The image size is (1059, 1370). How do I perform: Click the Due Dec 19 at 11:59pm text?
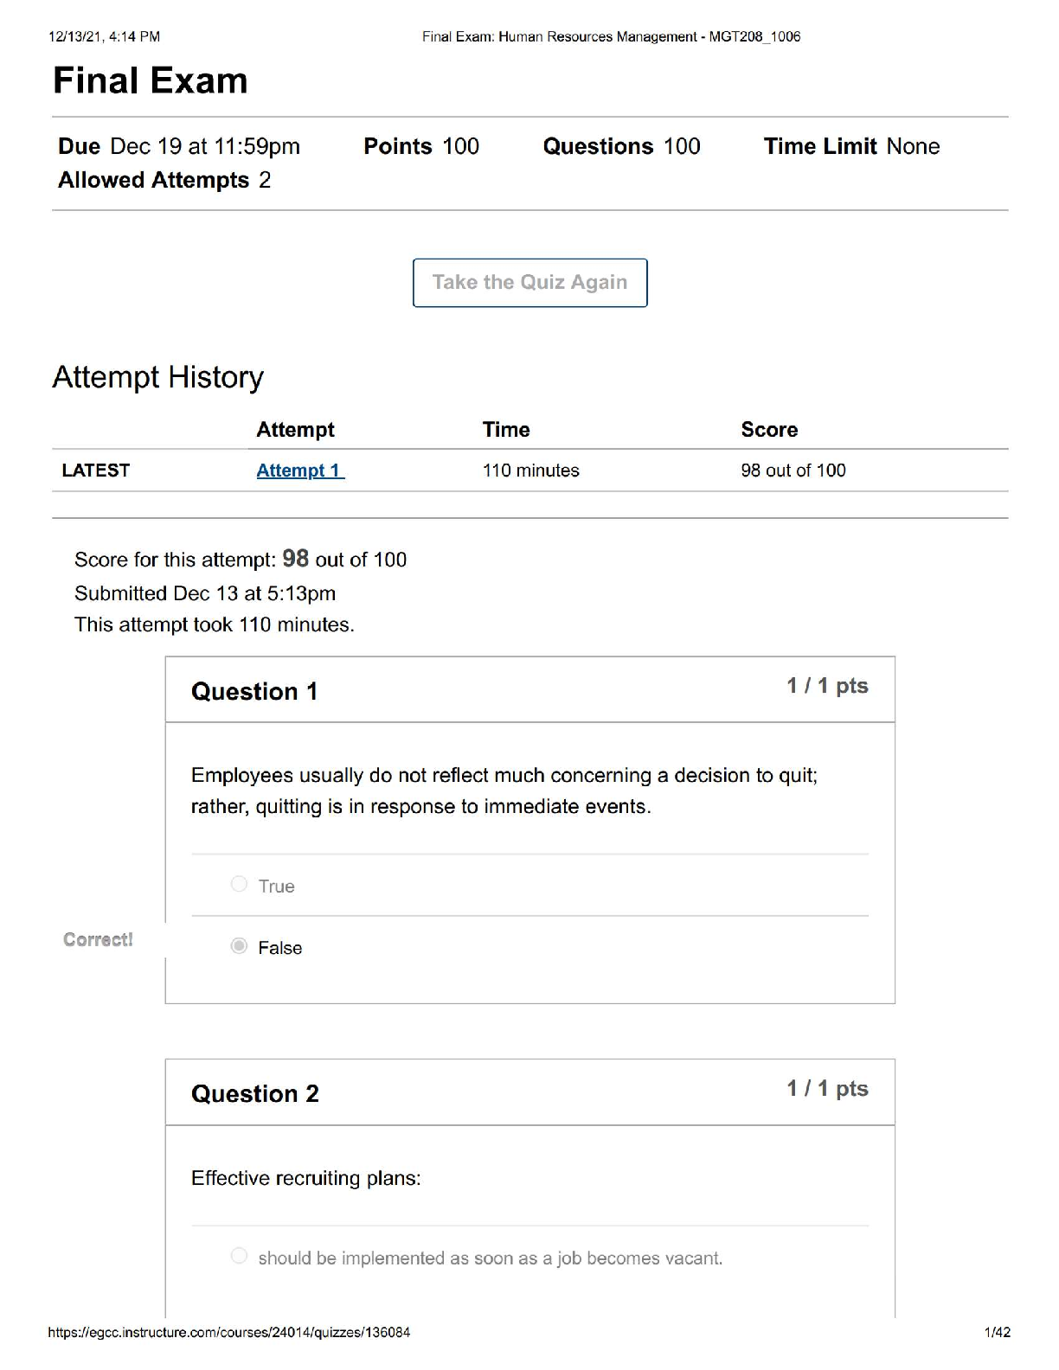pyautogui.click(x=179, y=147)
